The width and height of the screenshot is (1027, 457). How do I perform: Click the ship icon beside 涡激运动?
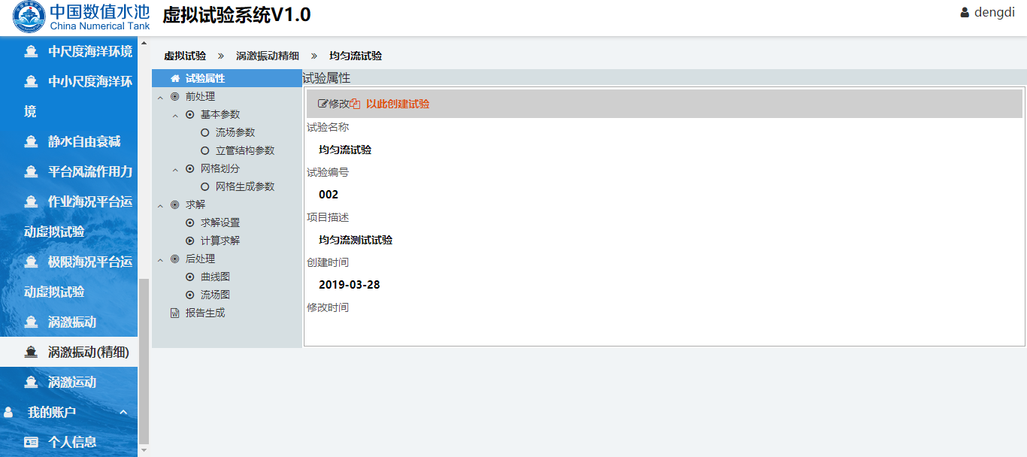pyautogui.click(x=31, y=382)
